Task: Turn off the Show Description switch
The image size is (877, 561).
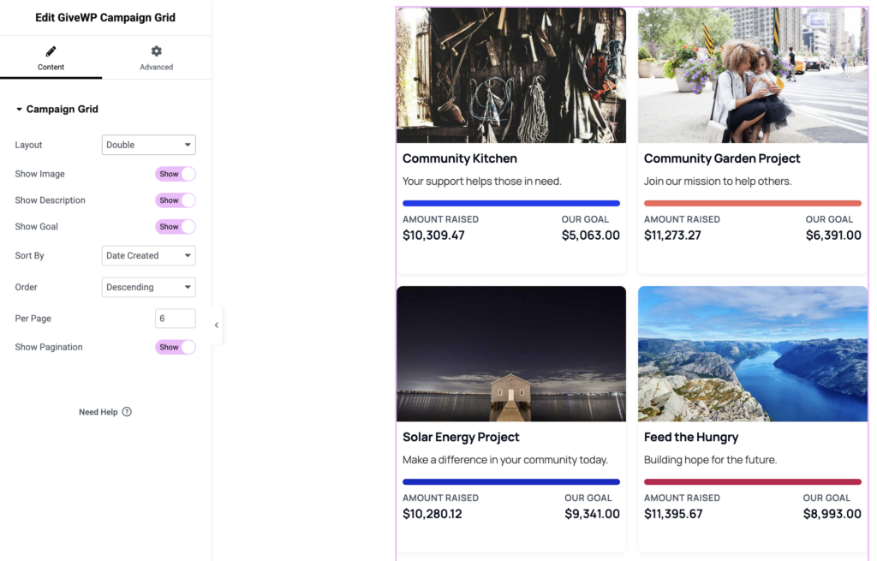Action: click(176, 200)
